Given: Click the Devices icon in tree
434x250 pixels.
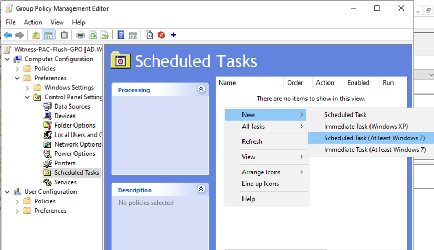Looking at the screenshot, I should (47, 116).
